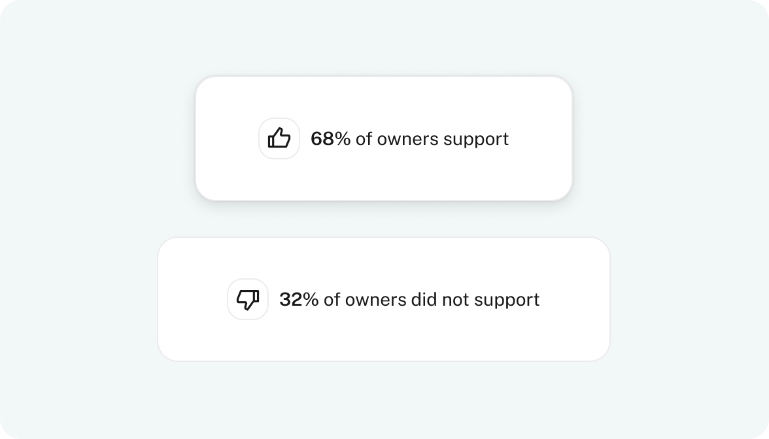
Task: Click the "32% of owners did not support" card
Action: pyautogui.click(x=384, y=299)
